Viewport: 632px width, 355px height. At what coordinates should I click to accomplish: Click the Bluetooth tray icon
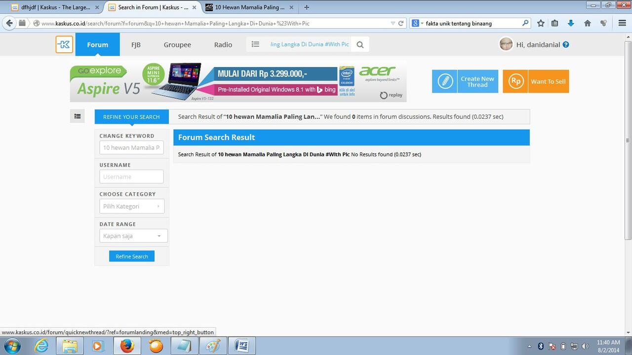pos(541,346)
